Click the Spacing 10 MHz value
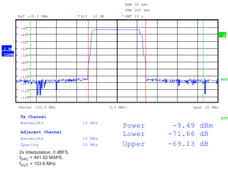Image resolution: width=228 pixels, height=169 pixels. pyautogui.click(x=90, y=145)
